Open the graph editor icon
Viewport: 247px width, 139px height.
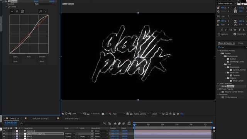[x=129, y=124]
